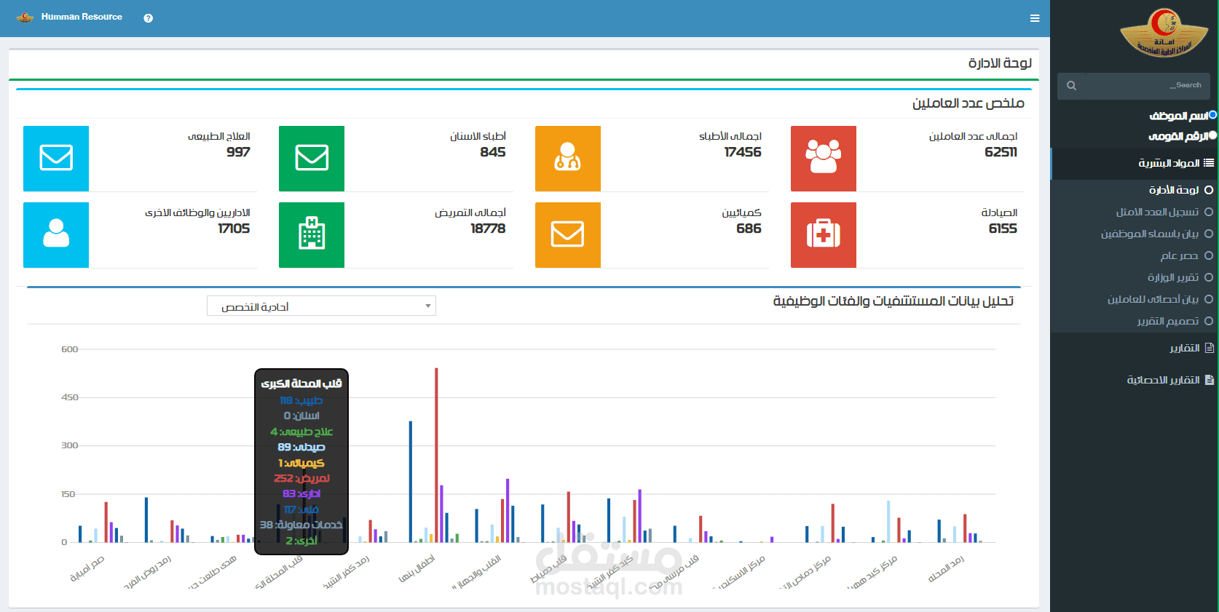Click the blue person icon for الاداريين والوظائف الاخرى
Image resolution: width=1219 pixels, height=612 pixels.
click(x=56, y=235)
